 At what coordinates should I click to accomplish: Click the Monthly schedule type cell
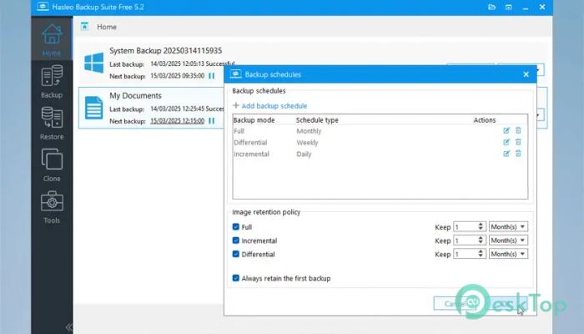coord(309,131)
